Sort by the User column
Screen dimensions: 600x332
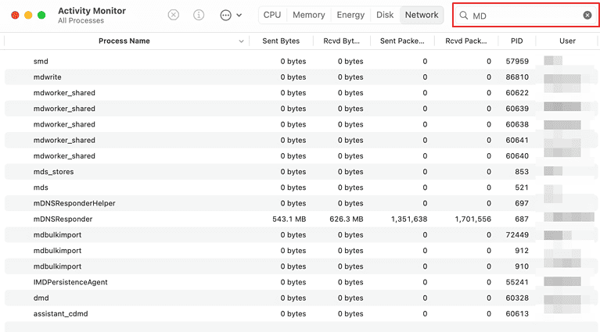pyautogui.click(x=567, y=41)
